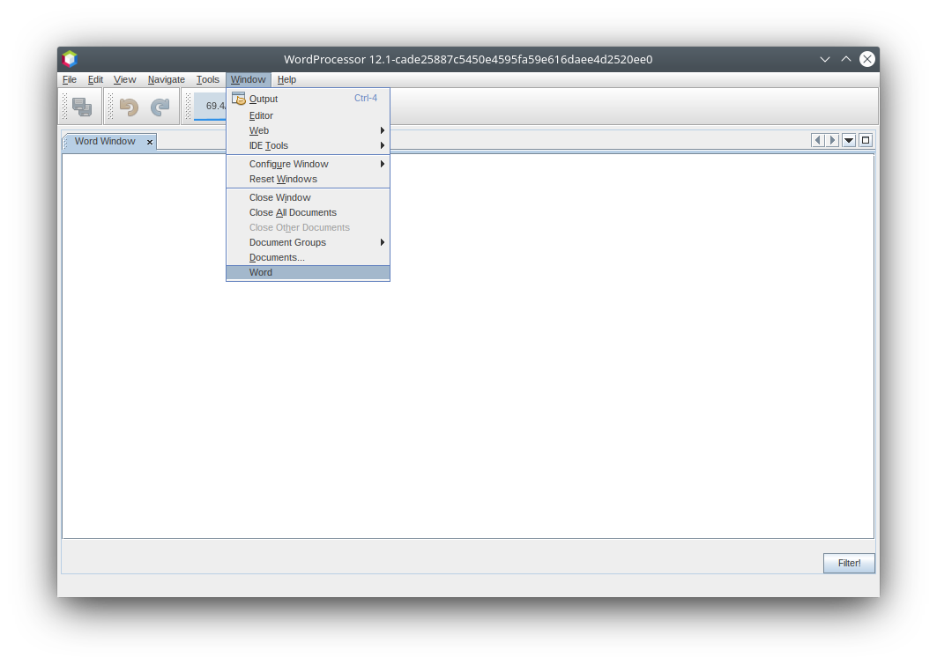
Task: Click the memory usage bar in toolbar
Action: point(210,107)
